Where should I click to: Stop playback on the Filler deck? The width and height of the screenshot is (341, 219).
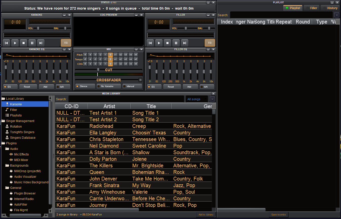(x=167, y=43)
